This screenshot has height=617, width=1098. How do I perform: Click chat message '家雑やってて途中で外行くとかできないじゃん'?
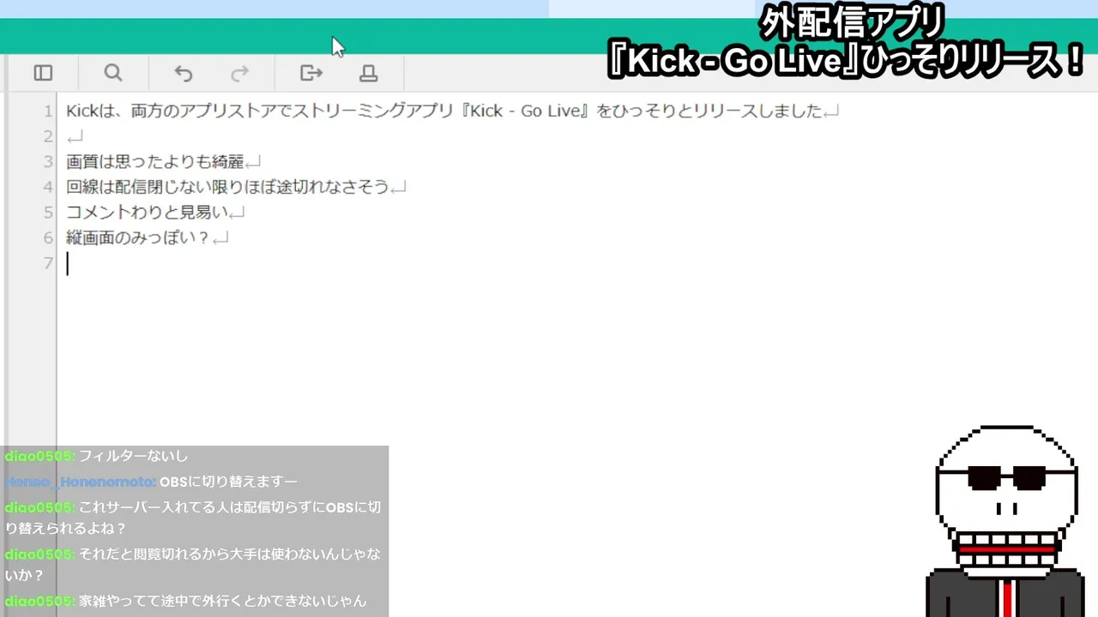[x=223, y=602]
